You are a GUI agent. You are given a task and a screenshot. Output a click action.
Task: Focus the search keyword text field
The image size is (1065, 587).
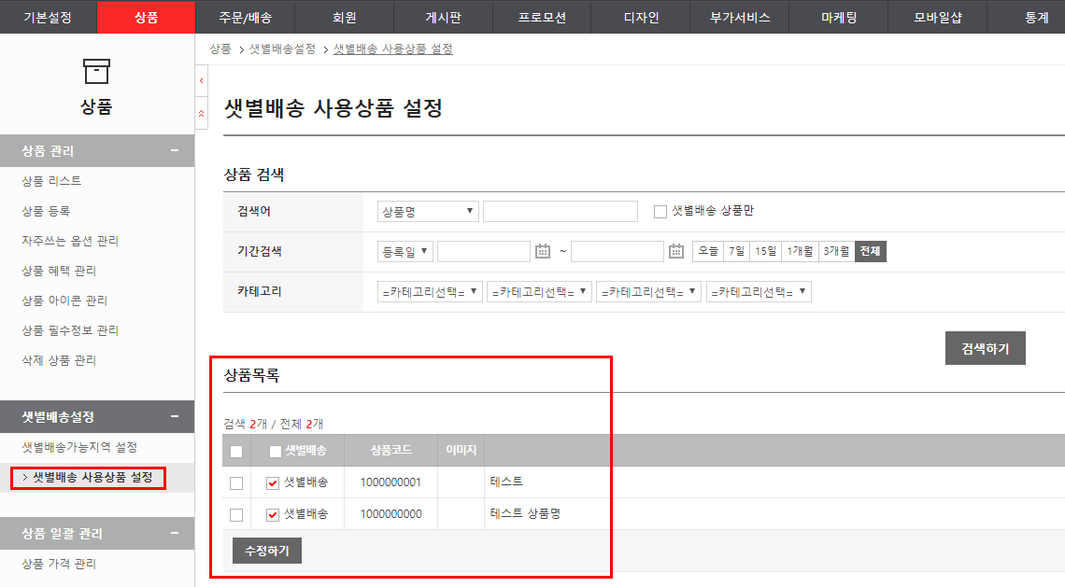560,212
